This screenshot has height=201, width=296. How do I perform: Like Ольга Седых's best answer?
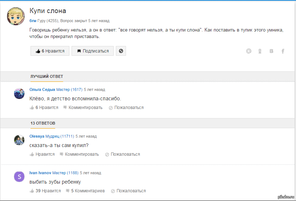(44, 108)
